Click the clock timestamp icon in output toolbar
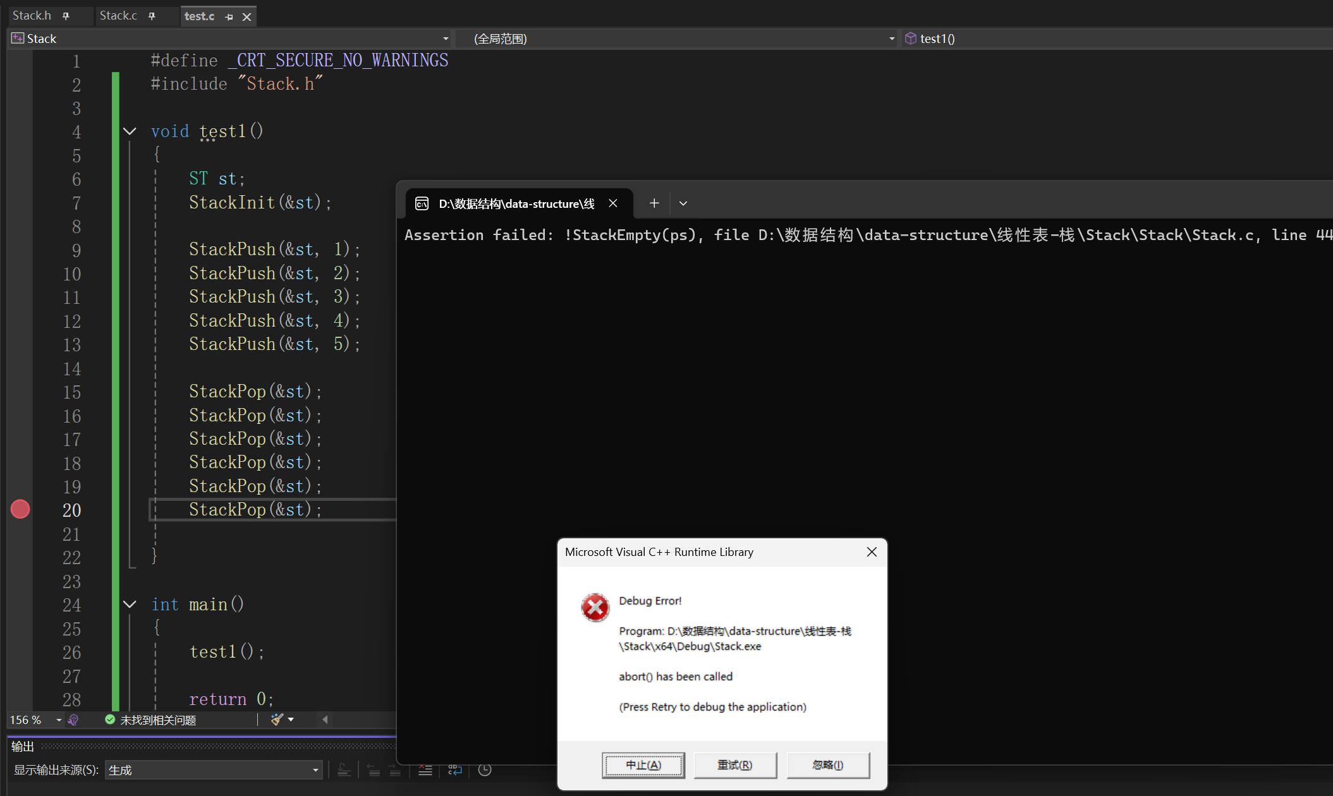Image resolution: width=1333 pixels, height=796 pixels. point(485,769)
